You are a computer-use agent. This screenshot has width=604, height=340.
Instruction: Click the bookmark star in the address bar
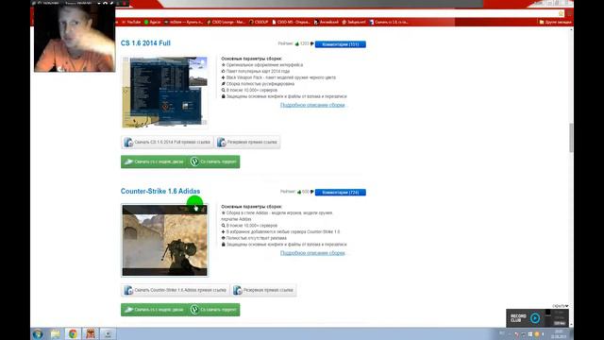click(x=561, y=13)
